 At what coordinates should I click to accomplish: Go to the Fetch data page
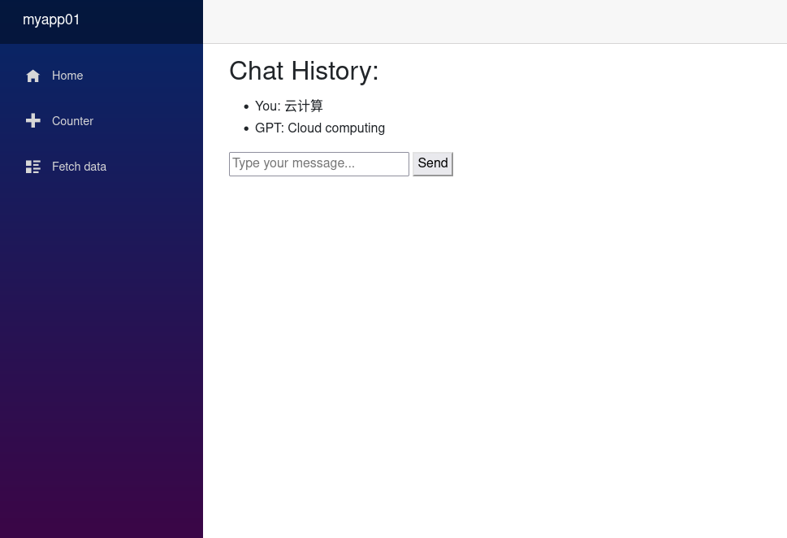79,167
